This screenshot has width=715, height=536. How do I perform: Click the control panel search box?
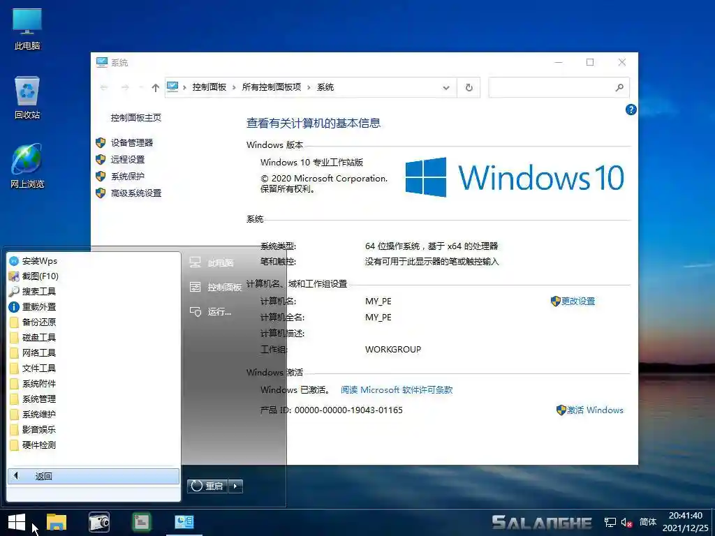point(550,87)
